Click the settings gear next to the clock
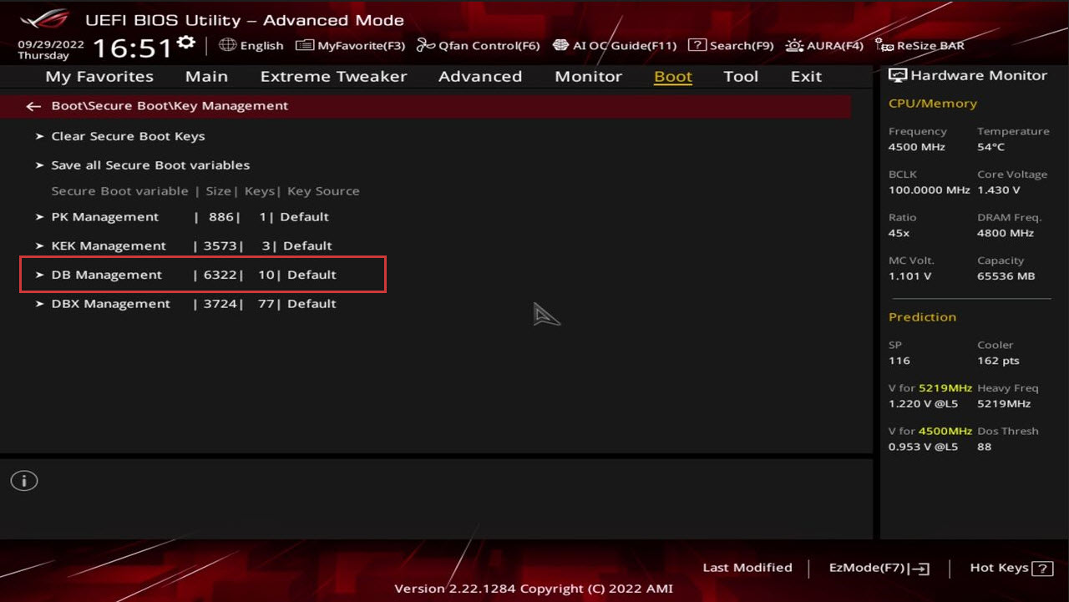Viewport: 1069px width, 602px height. (186, 43)
